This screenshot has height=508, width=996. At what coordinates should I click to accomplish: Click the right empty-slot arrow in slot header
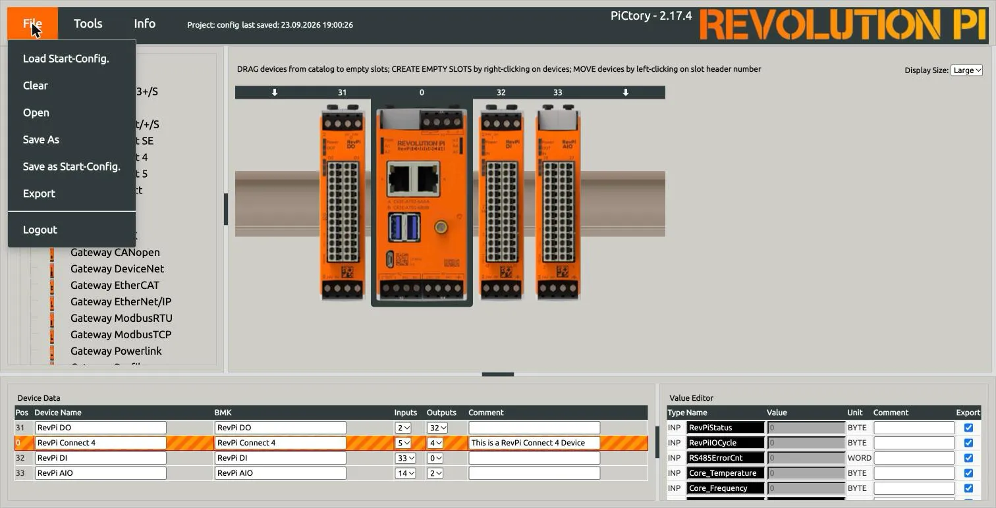pos(626,93)
